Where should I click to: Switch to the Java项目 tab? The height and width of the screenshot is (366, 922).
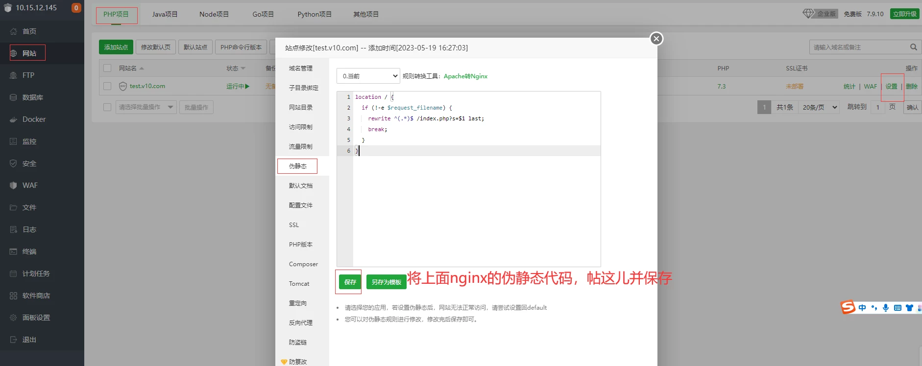pyautogui.click(x=165, y=14)
